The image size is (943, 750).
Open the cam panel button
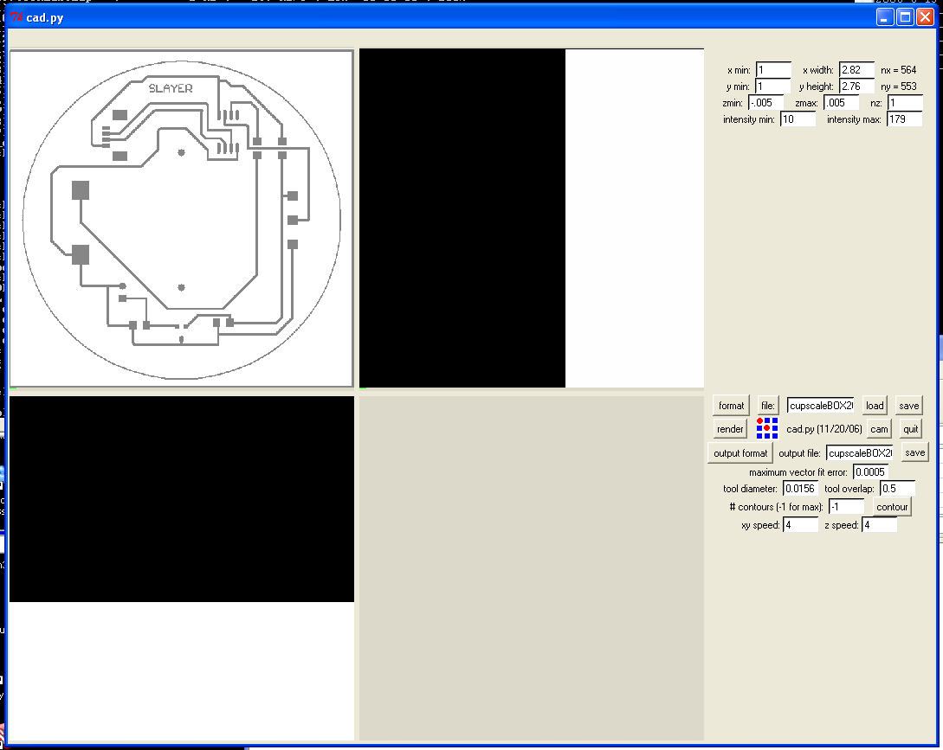879,429
